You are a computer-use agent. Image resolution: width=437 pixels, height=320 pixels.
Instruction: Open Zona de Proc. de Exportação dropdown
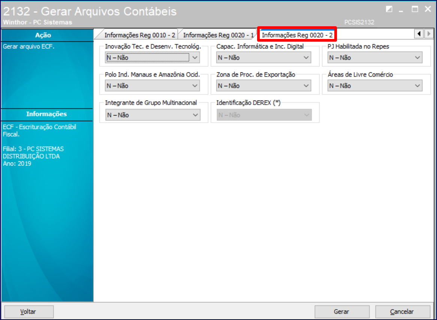pos(263,86)
